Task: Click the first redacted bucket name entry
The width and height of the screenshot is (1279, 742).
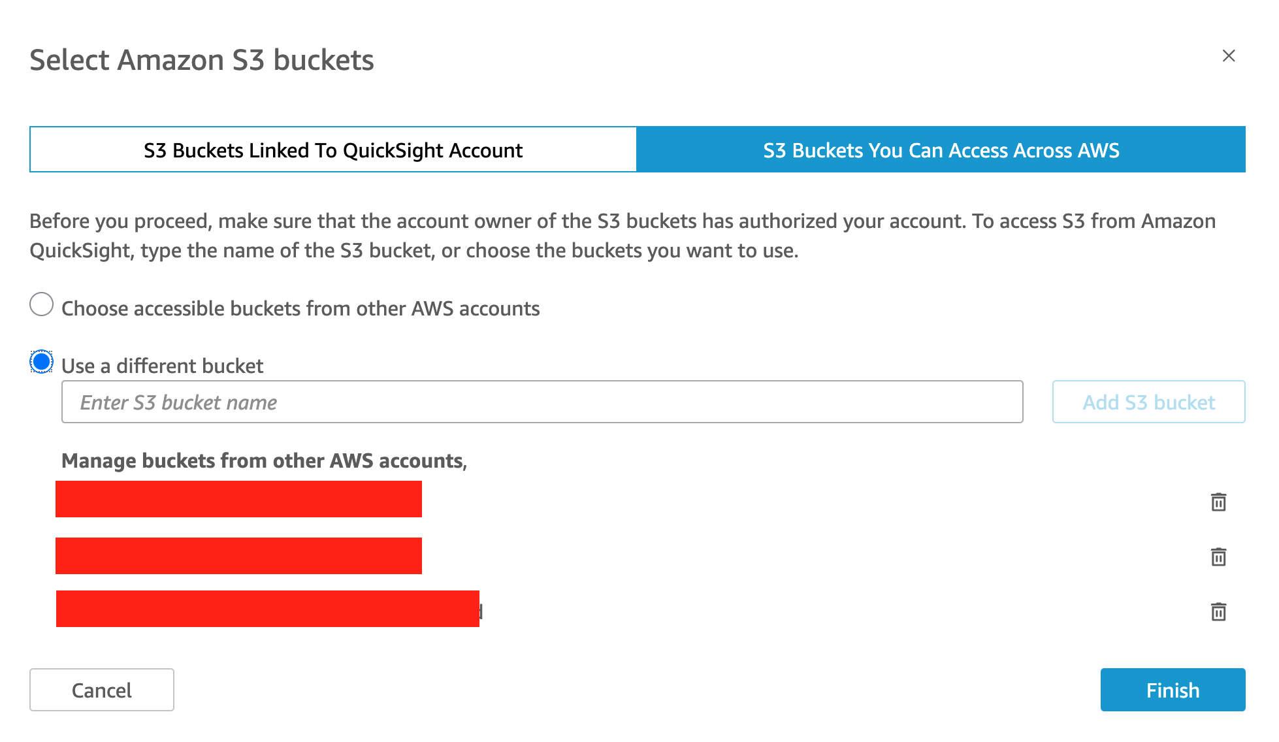Action: pos(238,499)
